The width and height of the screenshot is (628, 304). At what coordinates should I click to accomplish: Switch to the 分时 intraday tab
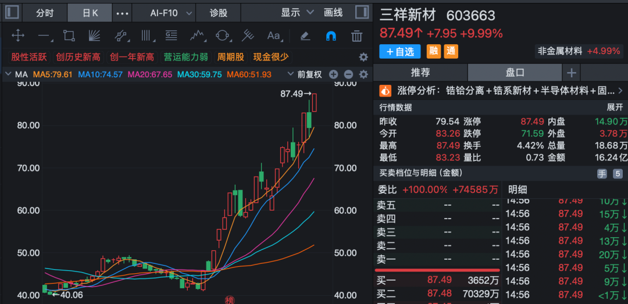[x=45, y=13]
